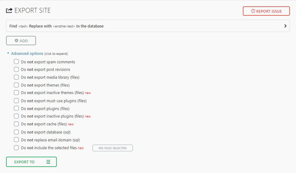Enable Do not export cache (files)
This screenshot has width=296, height=173.
coord(17,124)
